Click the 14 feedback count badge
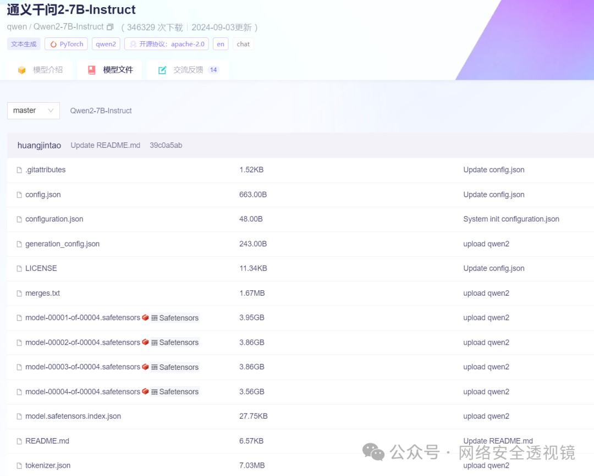The image size is (594, 476). pos(213,70)
